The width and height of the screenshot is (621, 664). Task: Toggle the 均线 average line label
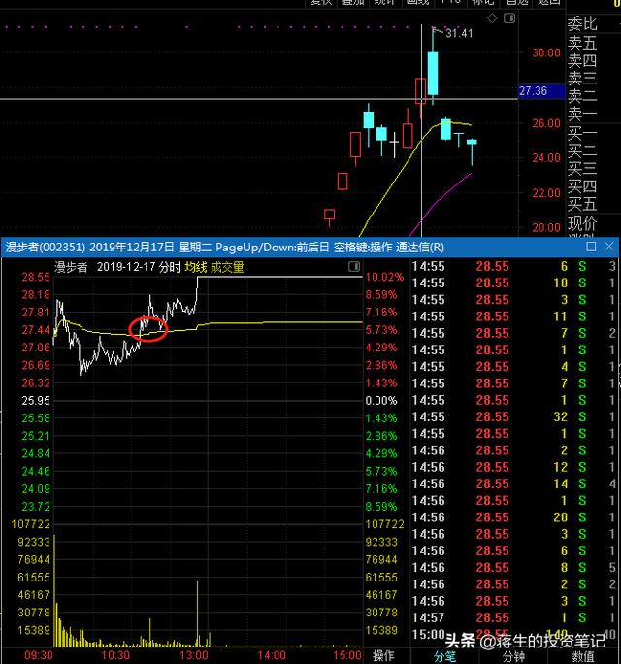pyautogui.click(x=197, y=265)
